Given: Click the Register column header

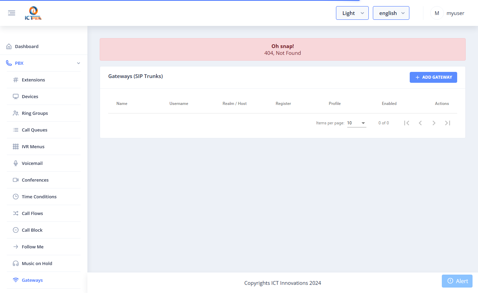Looking at the screenshot, I should [283, 104].
